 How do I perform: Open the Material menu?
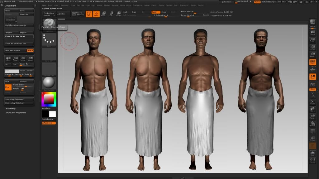(x=115, y=6)
